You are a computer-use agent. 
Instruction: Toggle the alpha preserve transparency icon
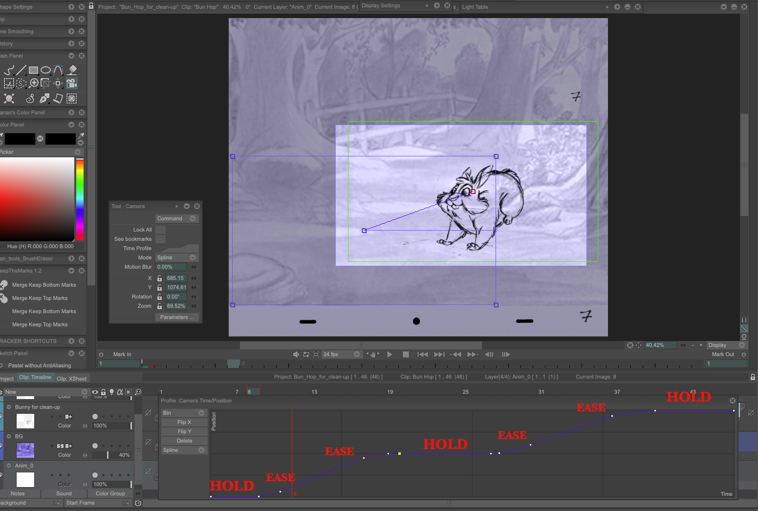(x=120, y=392)
